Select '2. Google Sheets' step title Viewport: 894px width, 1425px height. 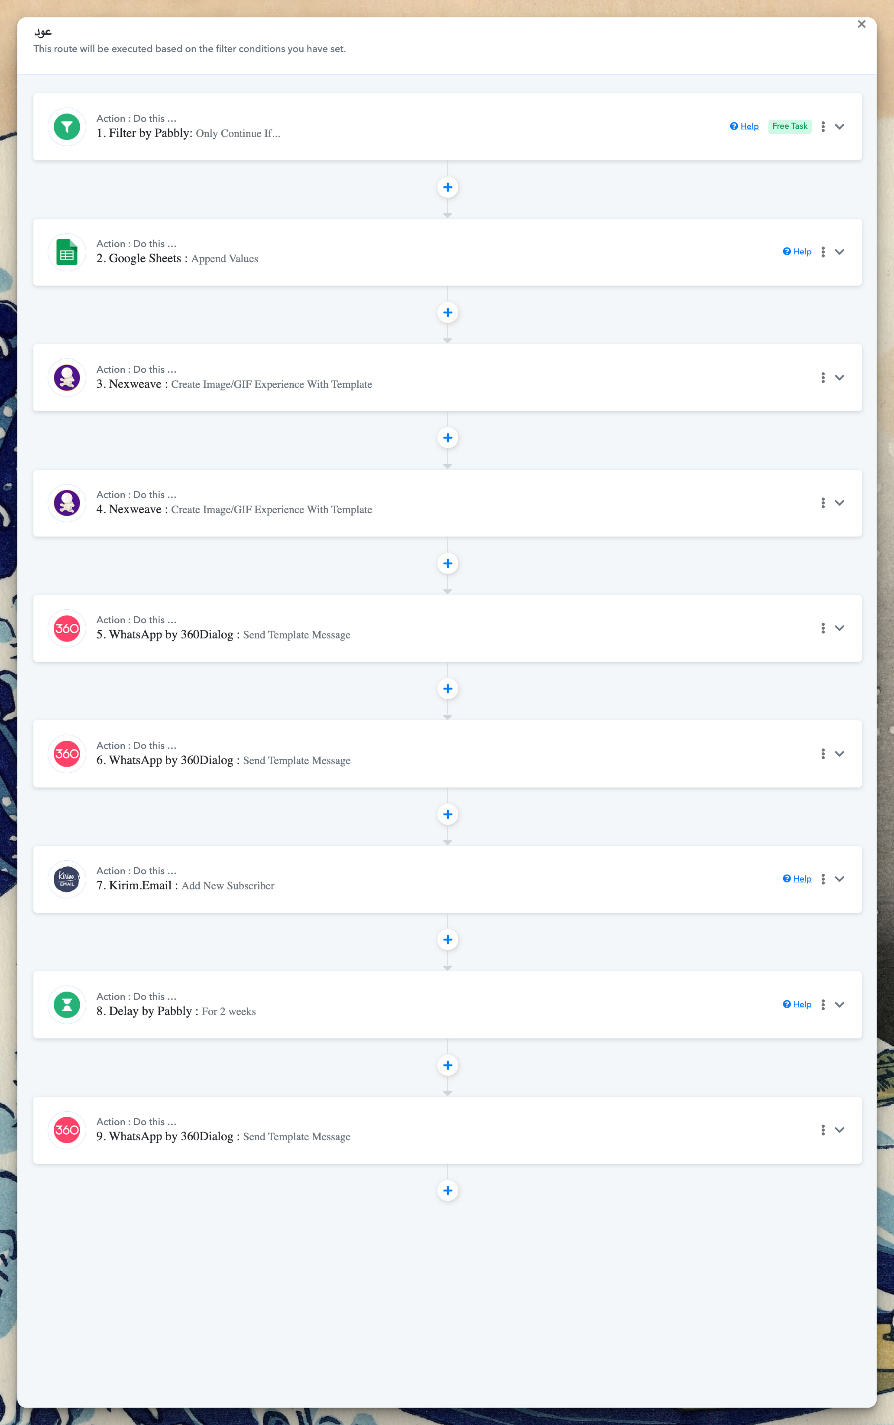142,258
